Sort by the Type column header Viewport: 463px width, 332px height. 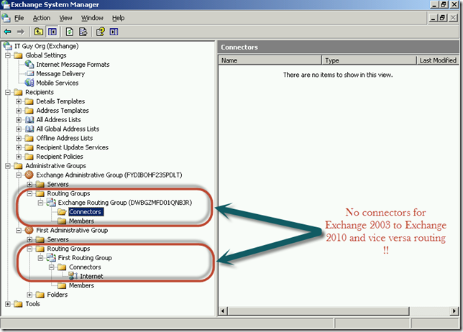[x=369, y=60]
